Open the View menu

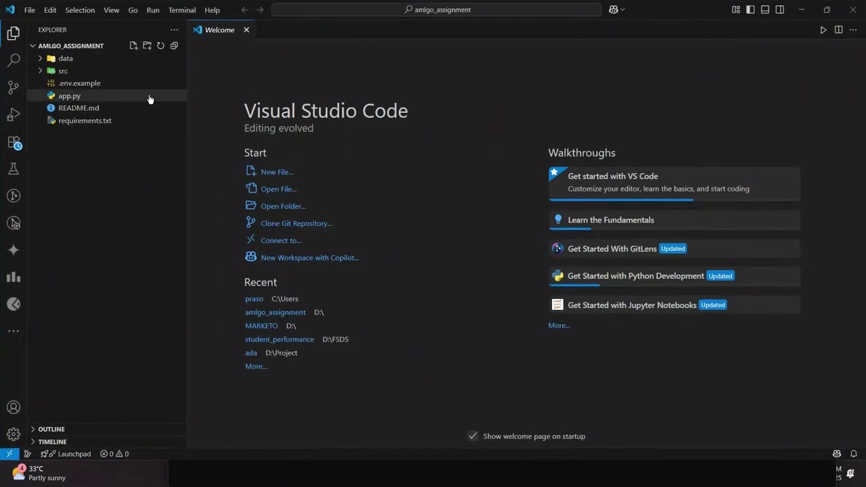click(x=112, y=10)
